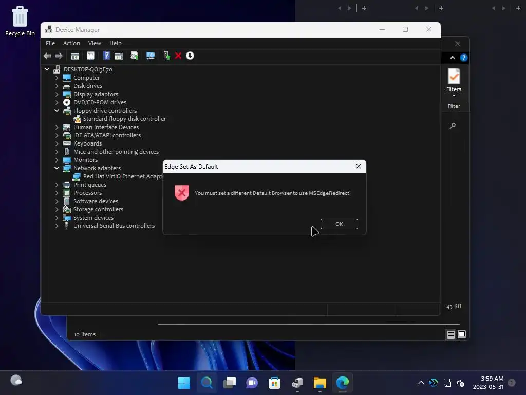Expand the Processors category

pos(57,193)
